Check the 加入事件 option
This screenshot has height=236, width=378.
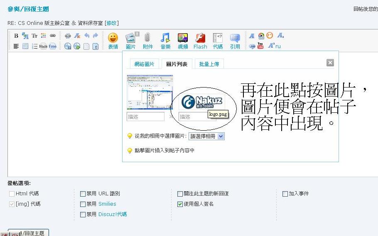[x=285, y=194]
